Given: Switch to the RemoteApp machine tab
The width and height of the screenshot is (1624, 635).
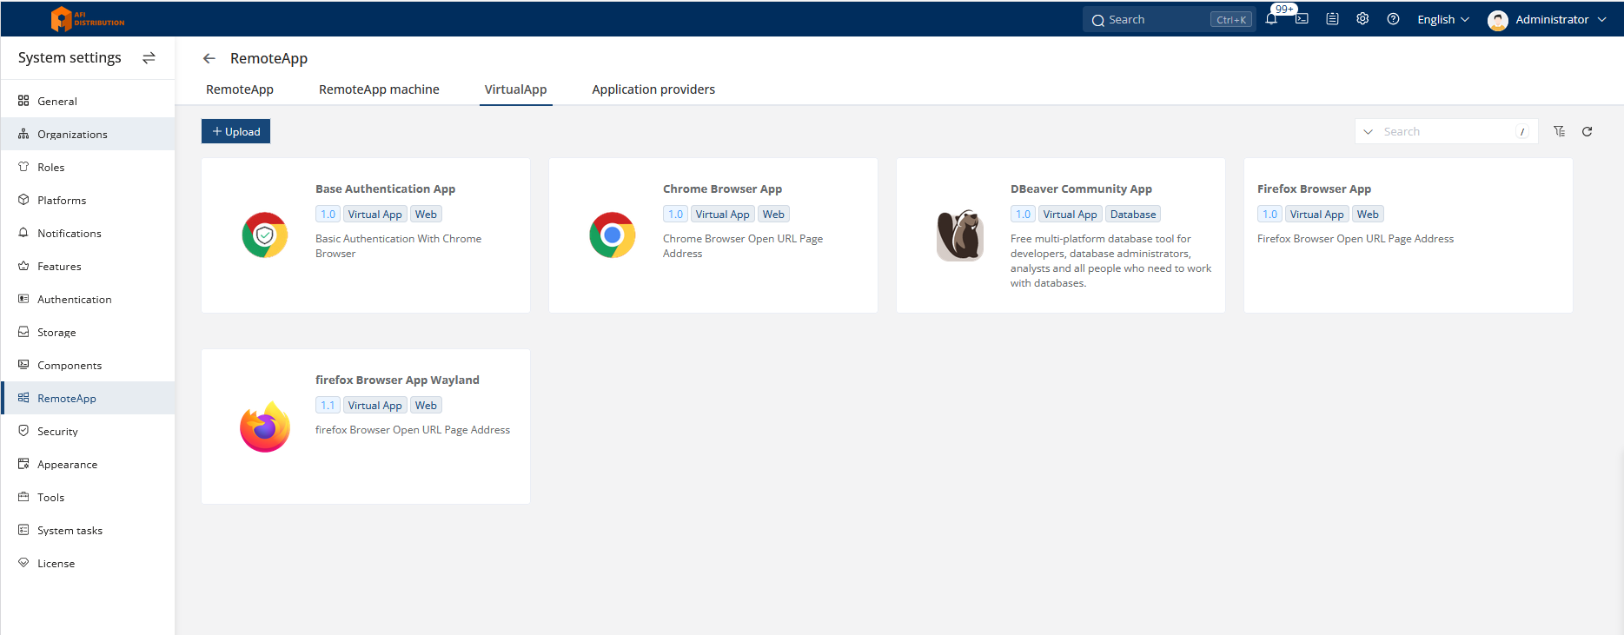Looking at the screenshot, I should (x=379, y=89).
